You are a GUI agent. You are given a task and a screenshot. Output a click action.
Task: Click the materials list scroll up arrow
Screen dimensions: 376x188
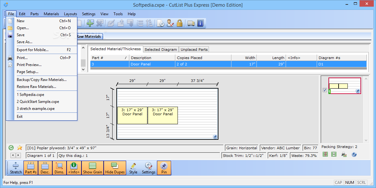[x=83, y=48]
